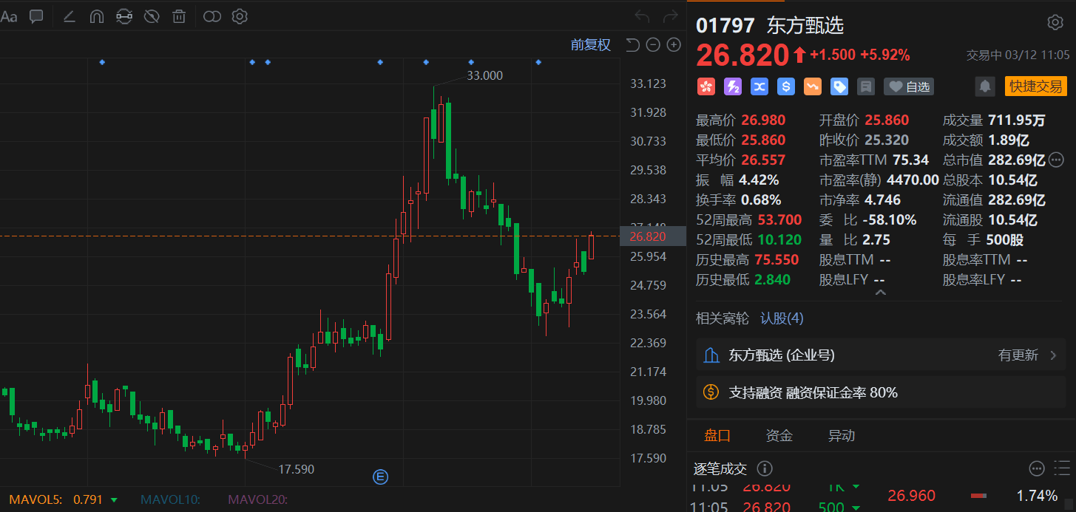
Task: Click the price alert bell icon
Action: pos(984,86)
